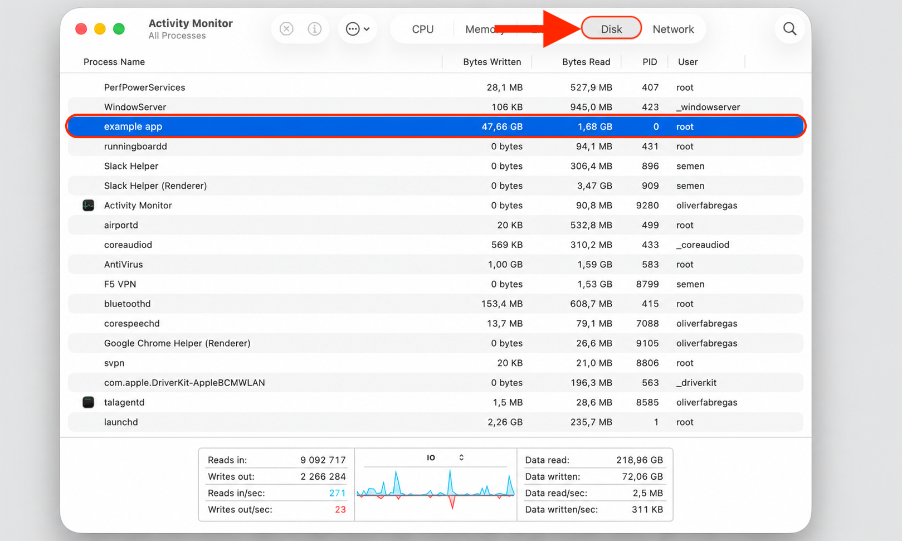Open the ellipsis actions dropdown

358,29
